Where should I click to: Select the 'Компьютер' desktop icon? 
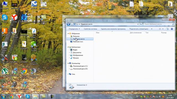[x=5, y=5]
